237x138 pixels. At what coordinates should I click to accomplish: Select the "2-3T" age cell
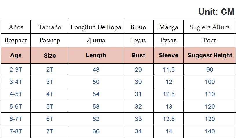[x=16, y=69]
